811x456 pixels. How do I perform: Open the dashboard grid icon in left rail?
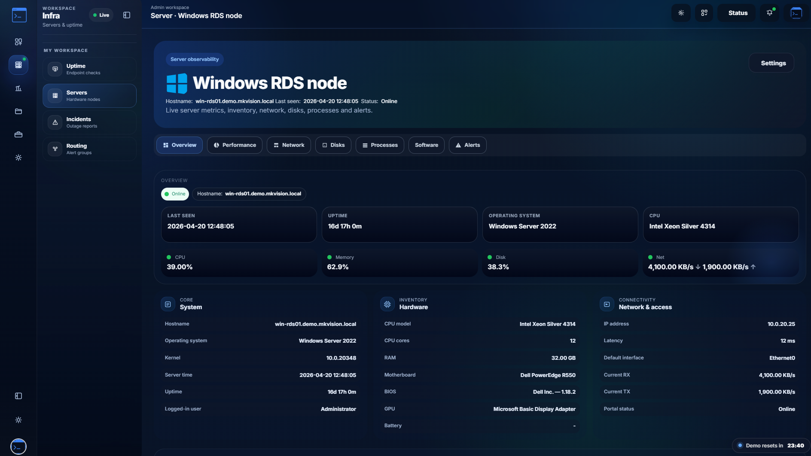tap(18, 42)
